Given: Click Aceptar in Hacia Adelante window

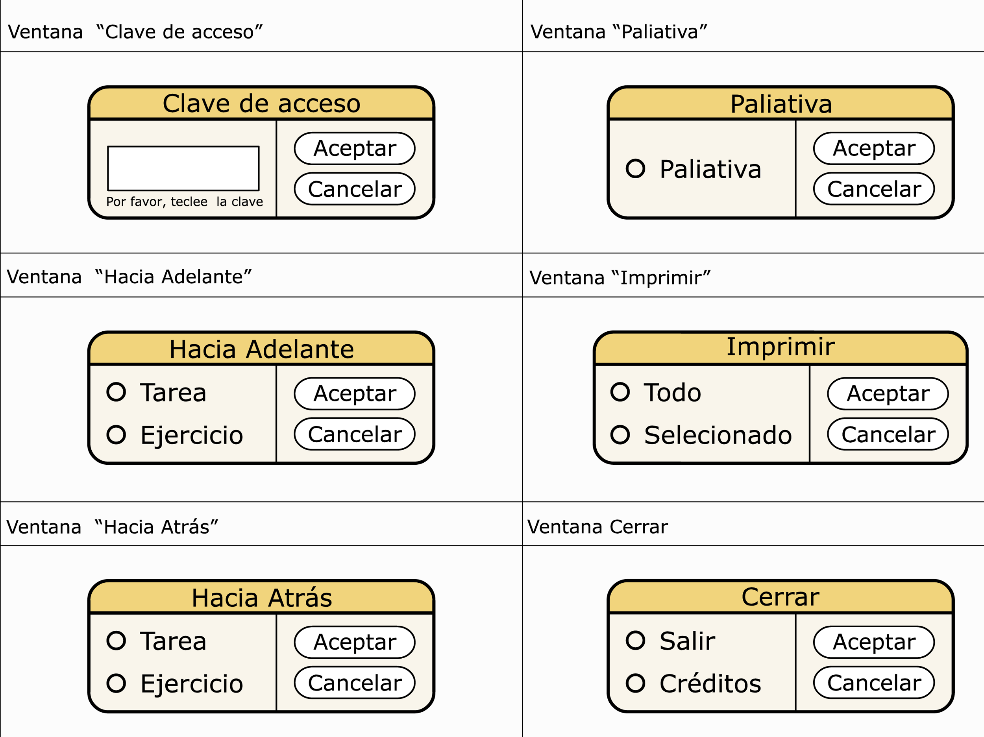Looking at the screenshot, I should 355,393.
